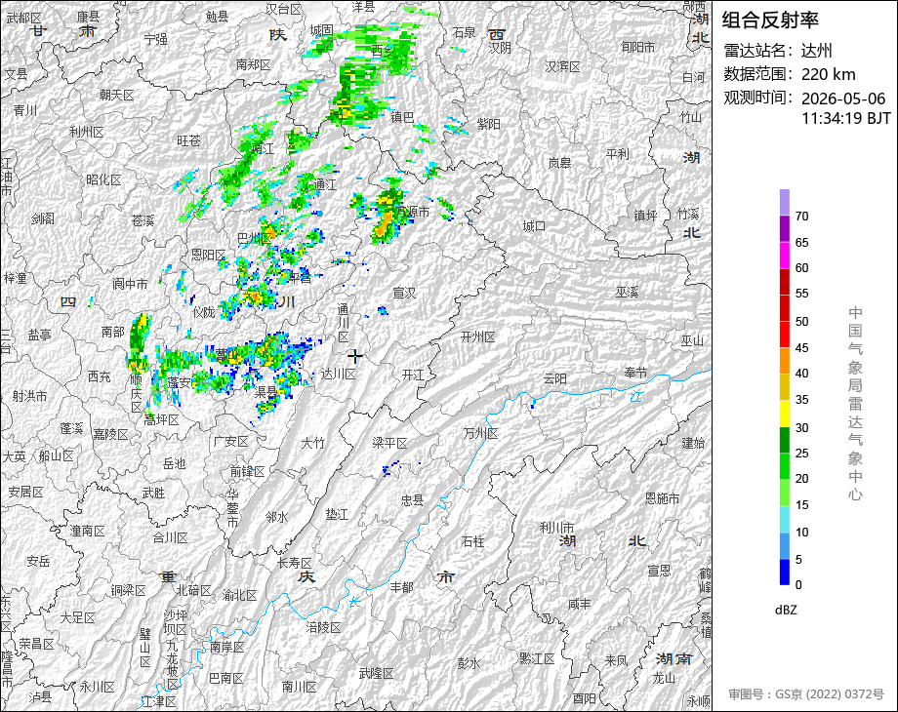
Task: Pick the dark red 55–60 dBZ swatch
Action: click(785, 281)
